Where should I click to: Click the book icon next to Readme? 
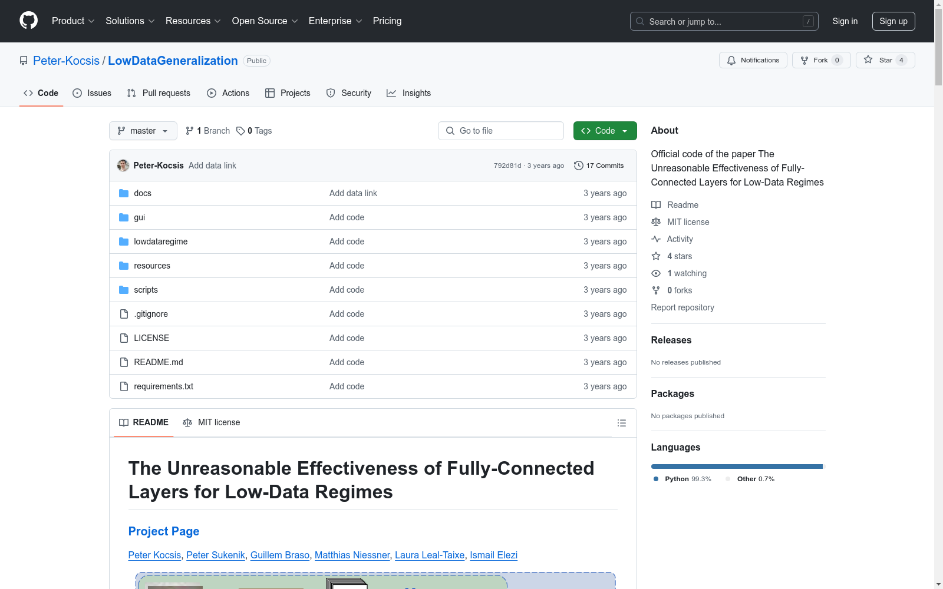(x=656, y=205)
